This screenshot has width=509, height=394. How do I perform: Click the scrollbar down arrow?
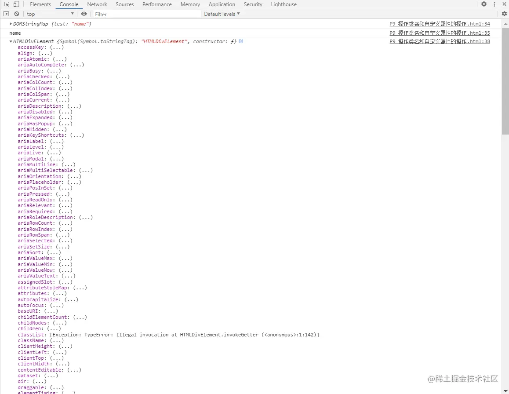[505, 391]
